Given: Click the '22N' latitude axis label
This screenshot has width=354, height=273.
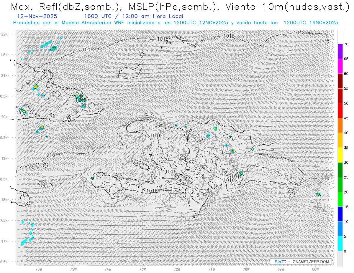Looking at the screenshot, I should click(x=5, y=34).
